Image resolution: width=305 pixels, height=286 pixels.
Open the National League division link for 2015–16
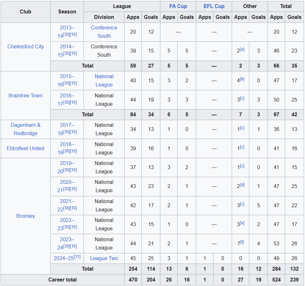click(x=104, y=80)
